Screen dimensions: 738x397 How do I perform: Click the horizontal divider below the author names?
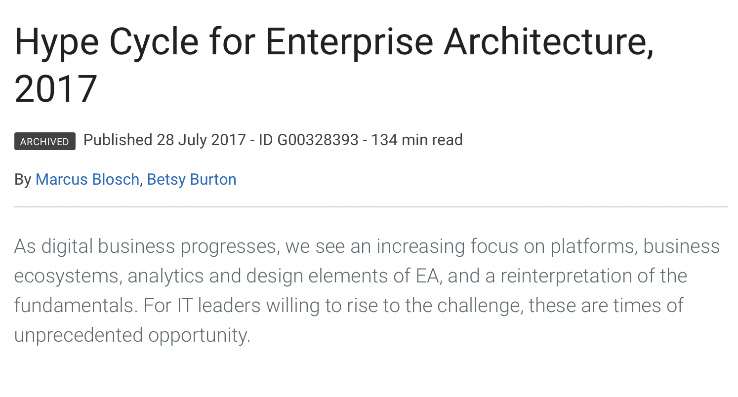pos(371,207)
